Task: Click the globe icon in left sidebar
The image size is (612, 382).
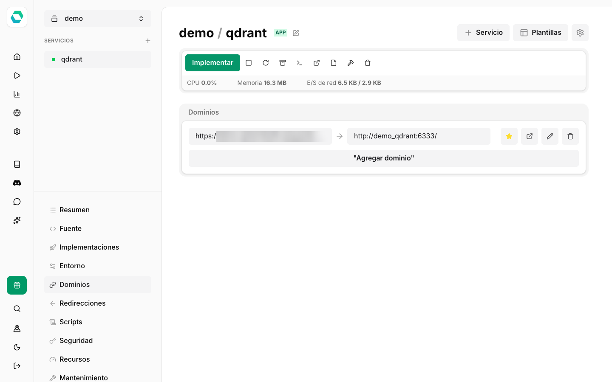Action: point(17,113)
